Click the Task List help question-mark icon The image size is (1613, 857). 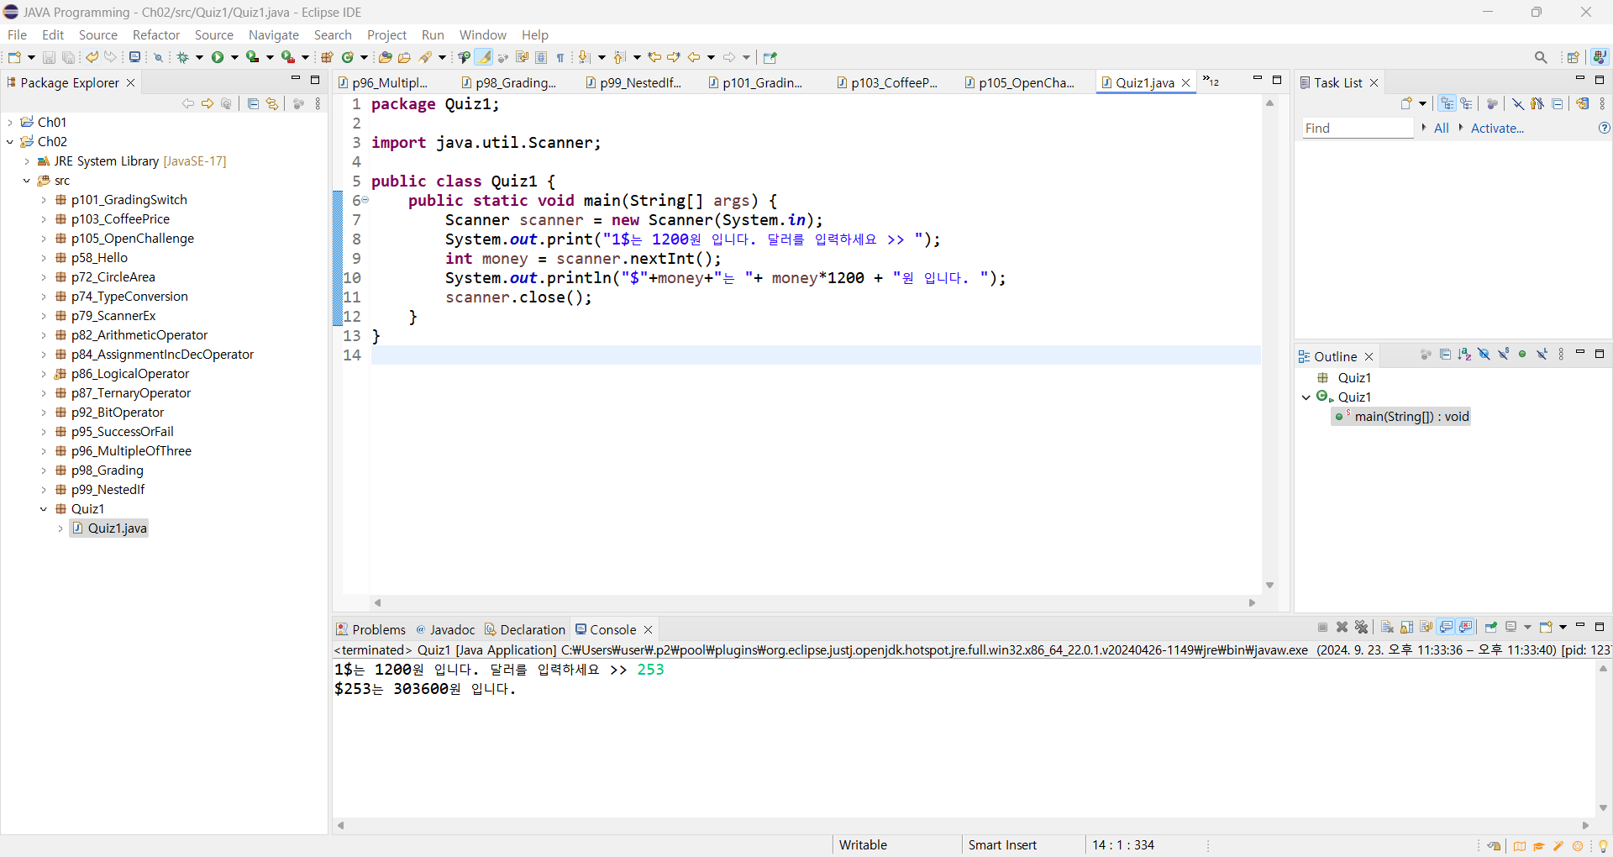pyautogui.click(x=1604, y=128)
